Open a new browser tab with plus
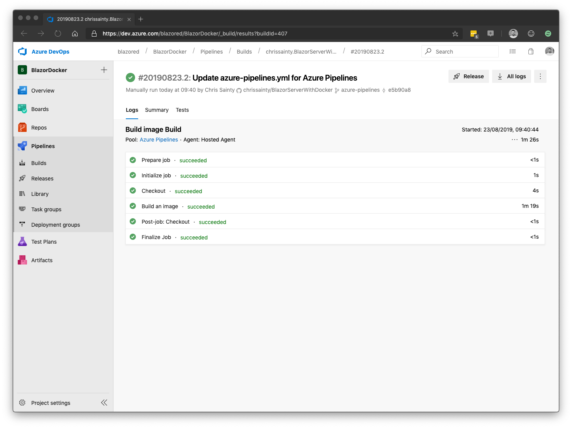The image size is (572, 428). [141, 19]
